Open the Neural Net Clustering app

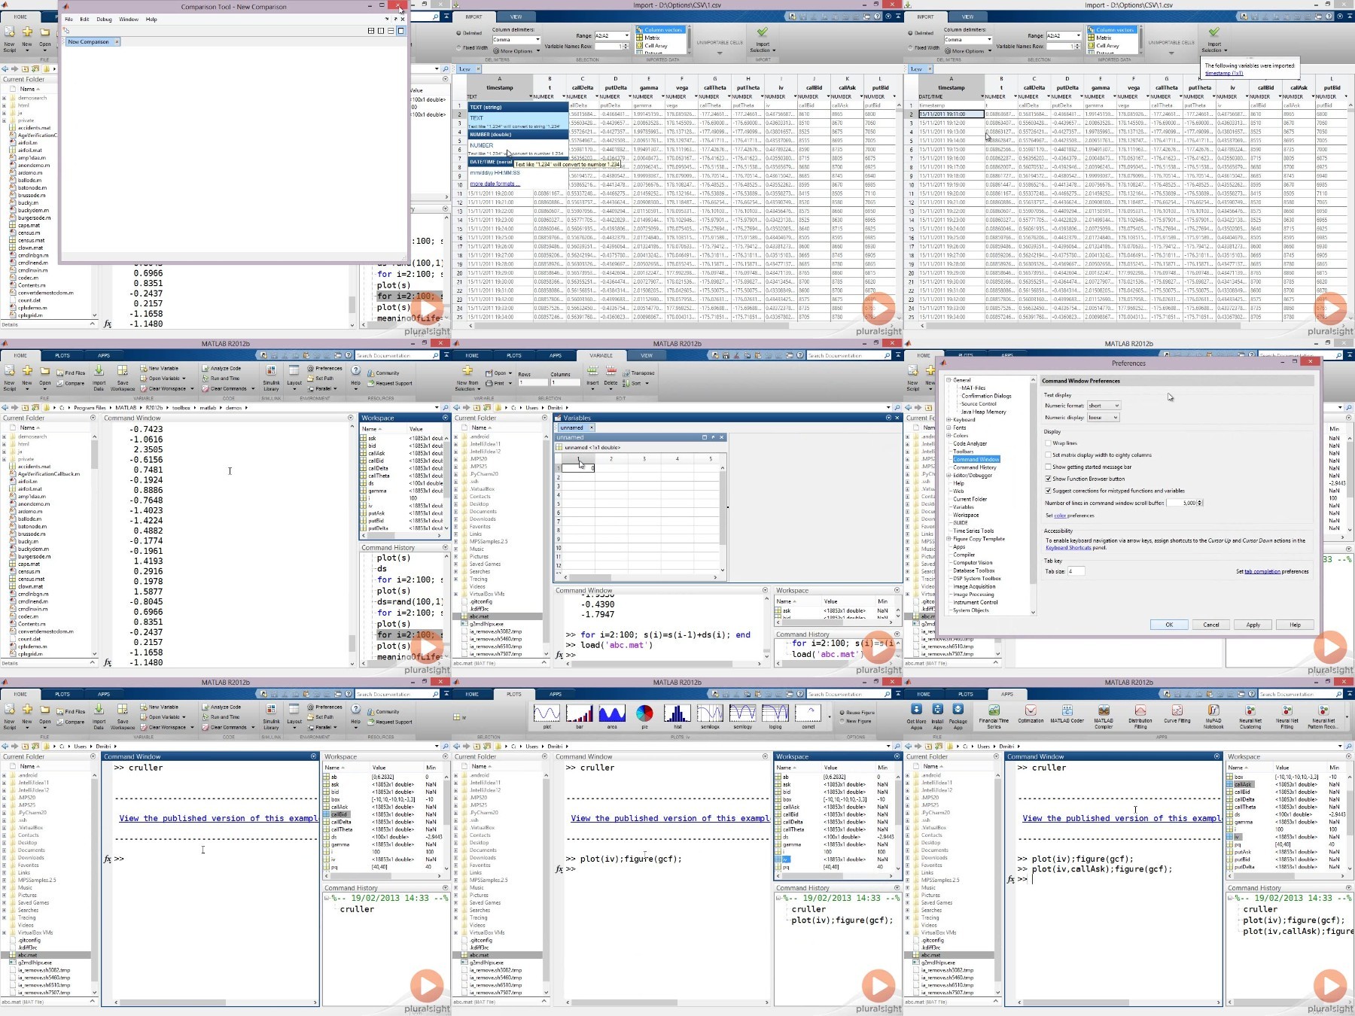tap(1250, 717)
